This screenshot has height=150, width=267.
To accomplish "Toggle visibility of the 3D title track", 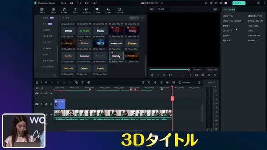I will 51,104.
